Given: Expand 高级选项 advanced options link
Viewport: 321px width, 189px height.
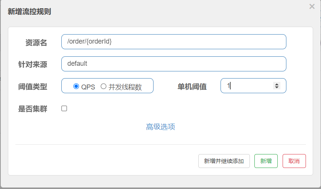Looking at the screenshot, I should coord(160,127).
